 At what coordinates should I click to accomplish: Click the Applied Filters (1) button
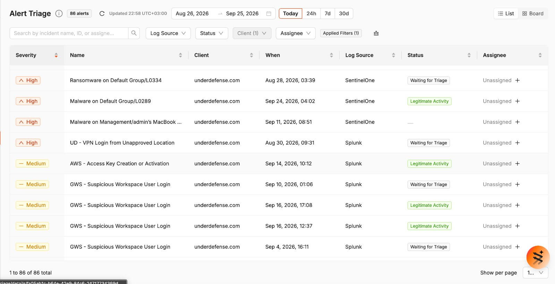[341, 33]
